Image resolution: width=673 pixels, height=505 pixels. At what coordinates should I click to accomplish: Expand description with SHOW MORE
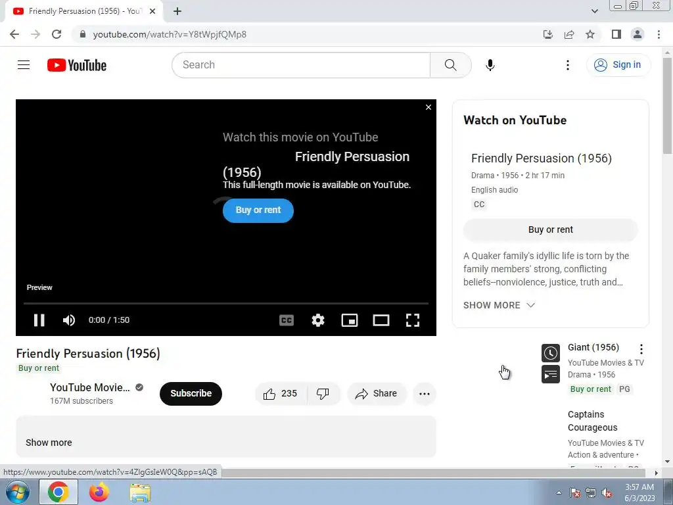click(499, 305)
